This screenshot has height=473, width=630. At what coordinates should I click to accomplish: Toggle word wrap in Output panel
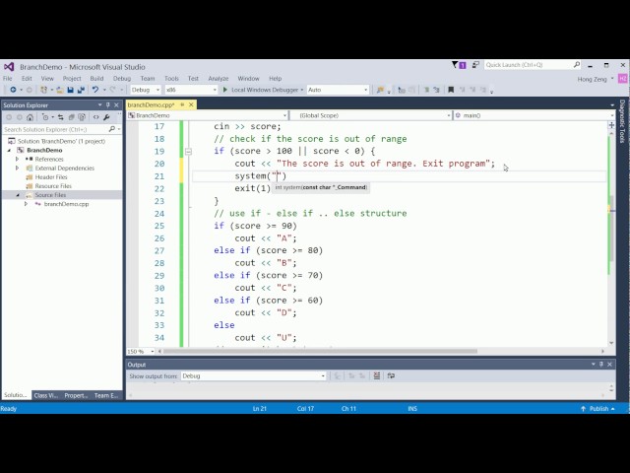point(391,375)
